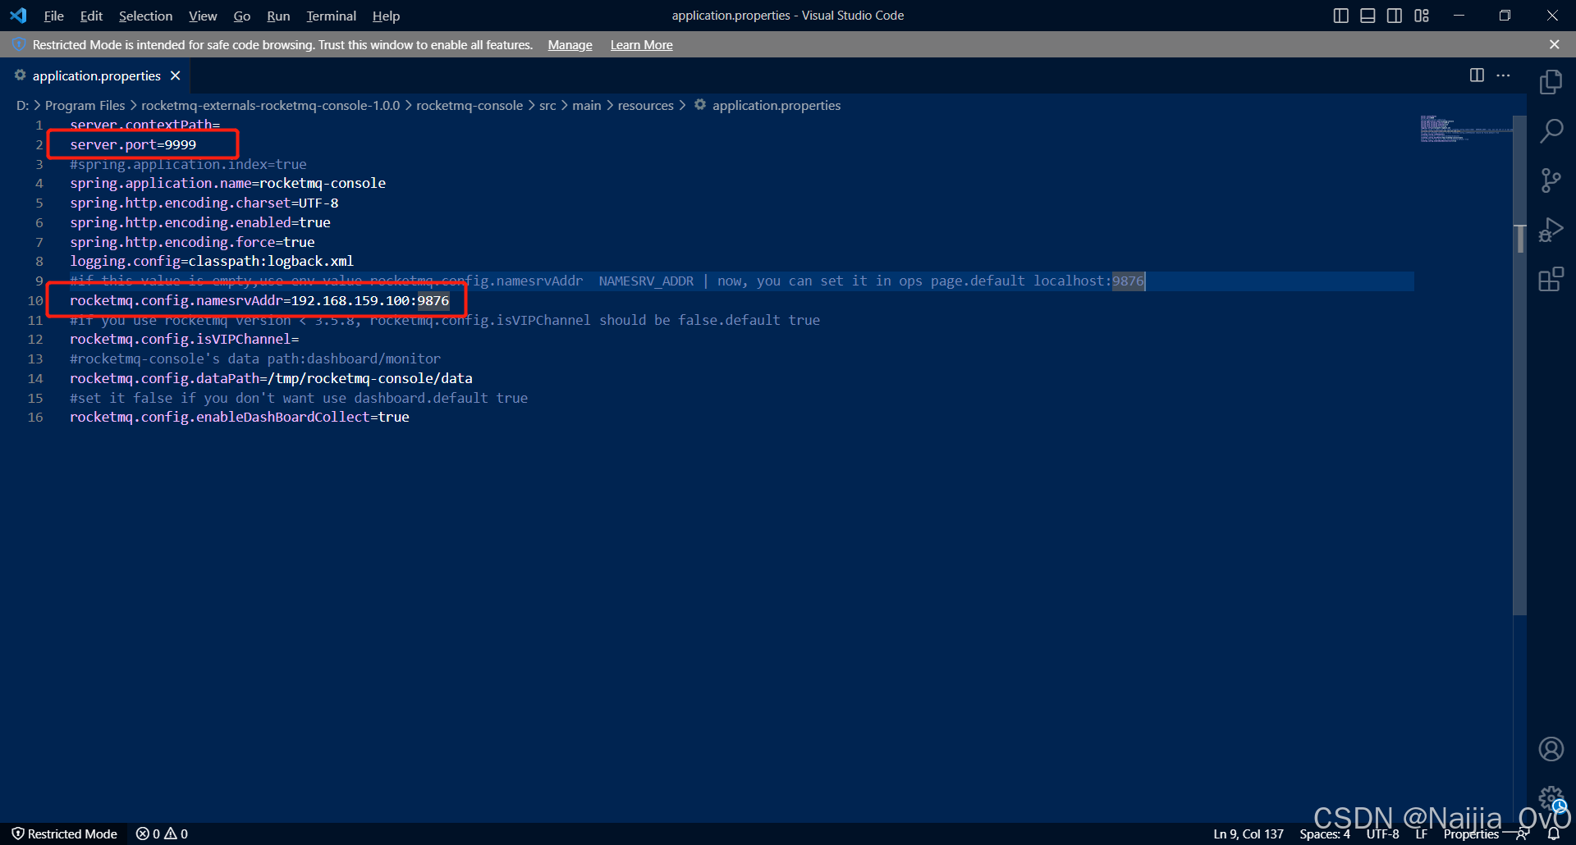Open the Manage gear menu
The width and height of the screenshot is (1576, 845).
pos(1551,797)
